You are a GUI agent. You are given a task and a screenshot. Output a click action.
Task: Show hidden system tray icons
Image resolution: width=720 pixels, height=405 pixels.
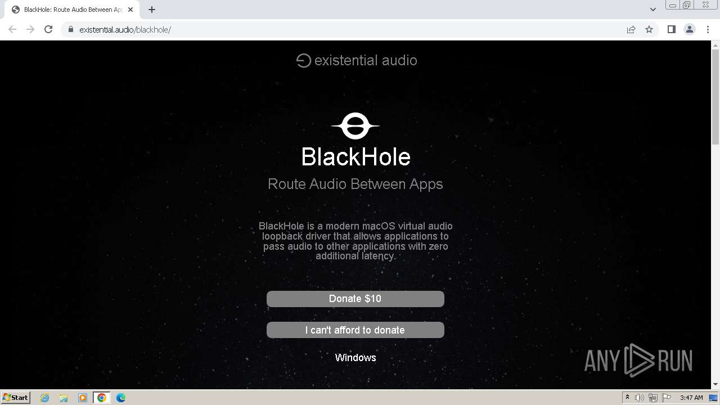pos(627,398)
